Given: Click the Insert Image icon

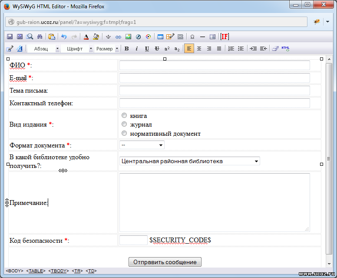Looking at the screenshot, I should click(x=128, y=37).
